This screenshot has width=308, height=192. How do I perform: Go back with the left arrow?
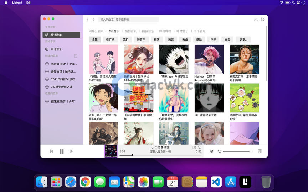tap(88, 20)
